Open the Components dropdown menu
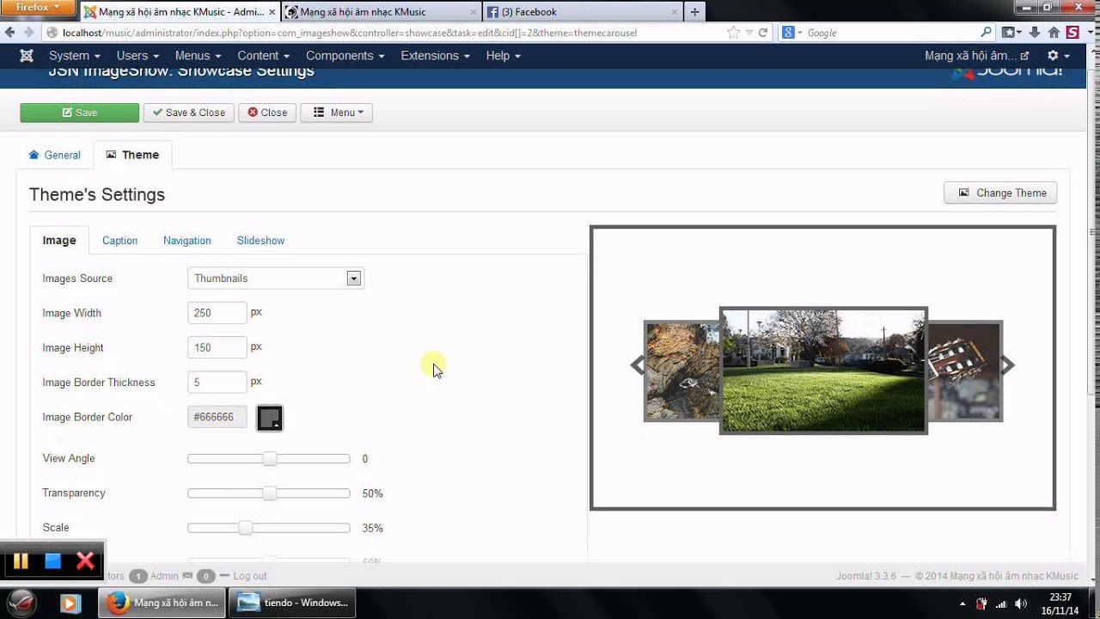The height and width of the screenshot is (619, 1100). [x=345, y=55]
